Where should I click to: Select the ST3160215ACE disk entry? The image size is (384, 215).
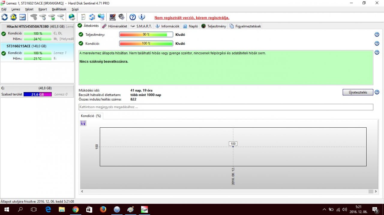pos(37,52)
